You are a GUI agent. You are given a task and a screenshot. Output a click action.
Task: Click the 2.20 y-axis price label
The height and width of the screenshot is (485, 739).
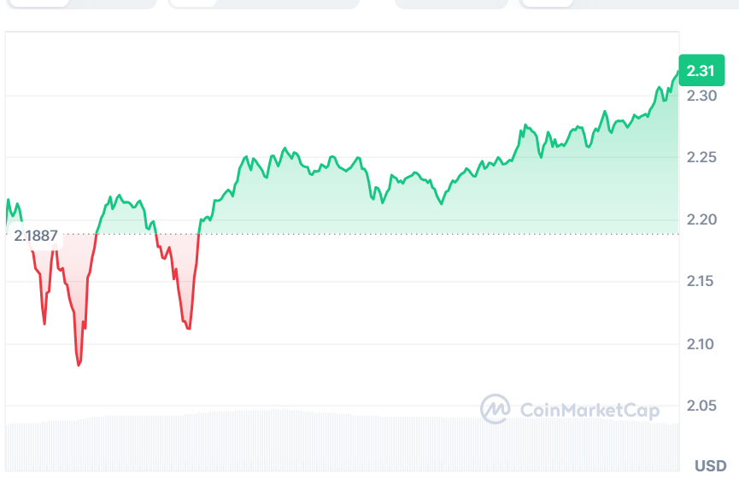[x=704, y=220]
